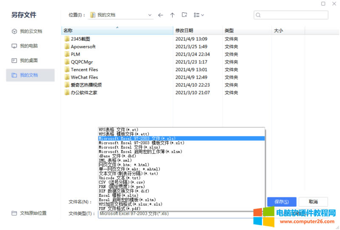Select the WeChat Files folder
Viewport: 340px width, 230px height.
pyautogui.click(x=84, y=77)
